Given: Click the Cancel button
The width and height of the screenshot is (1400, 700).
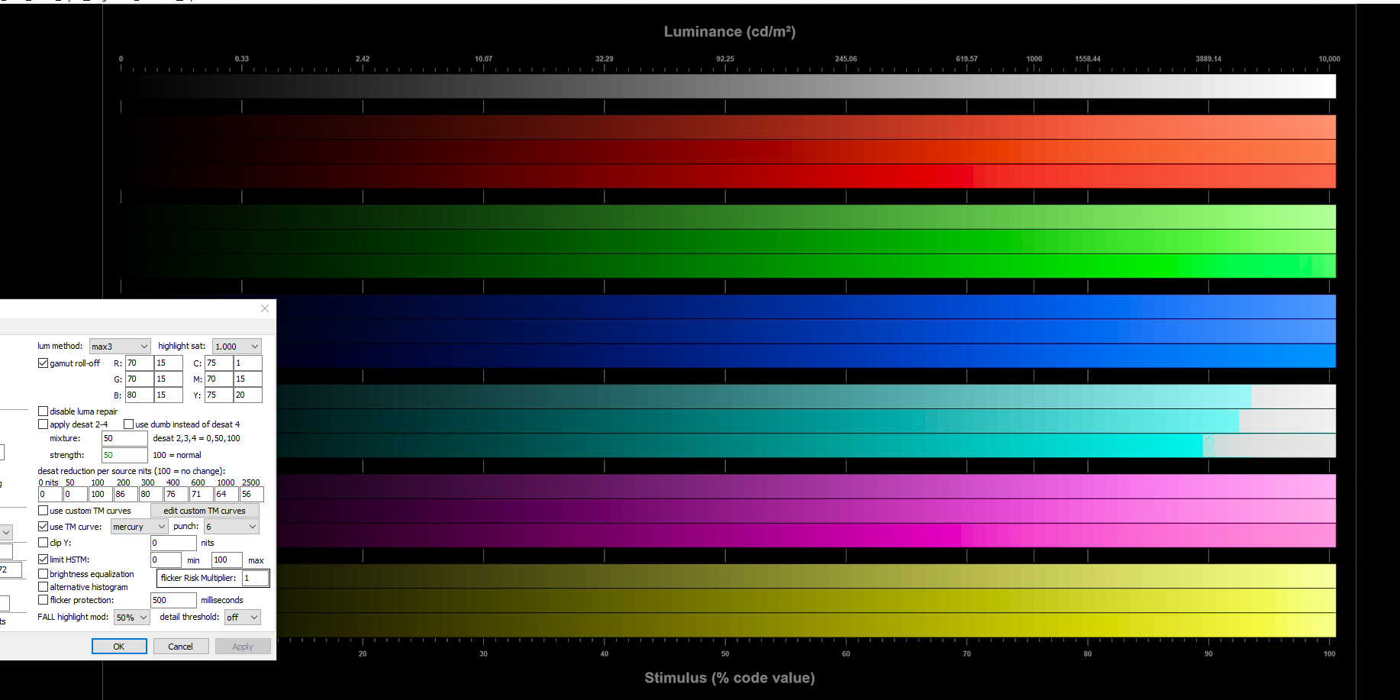Looking at the screenshot, I should 181,647.
